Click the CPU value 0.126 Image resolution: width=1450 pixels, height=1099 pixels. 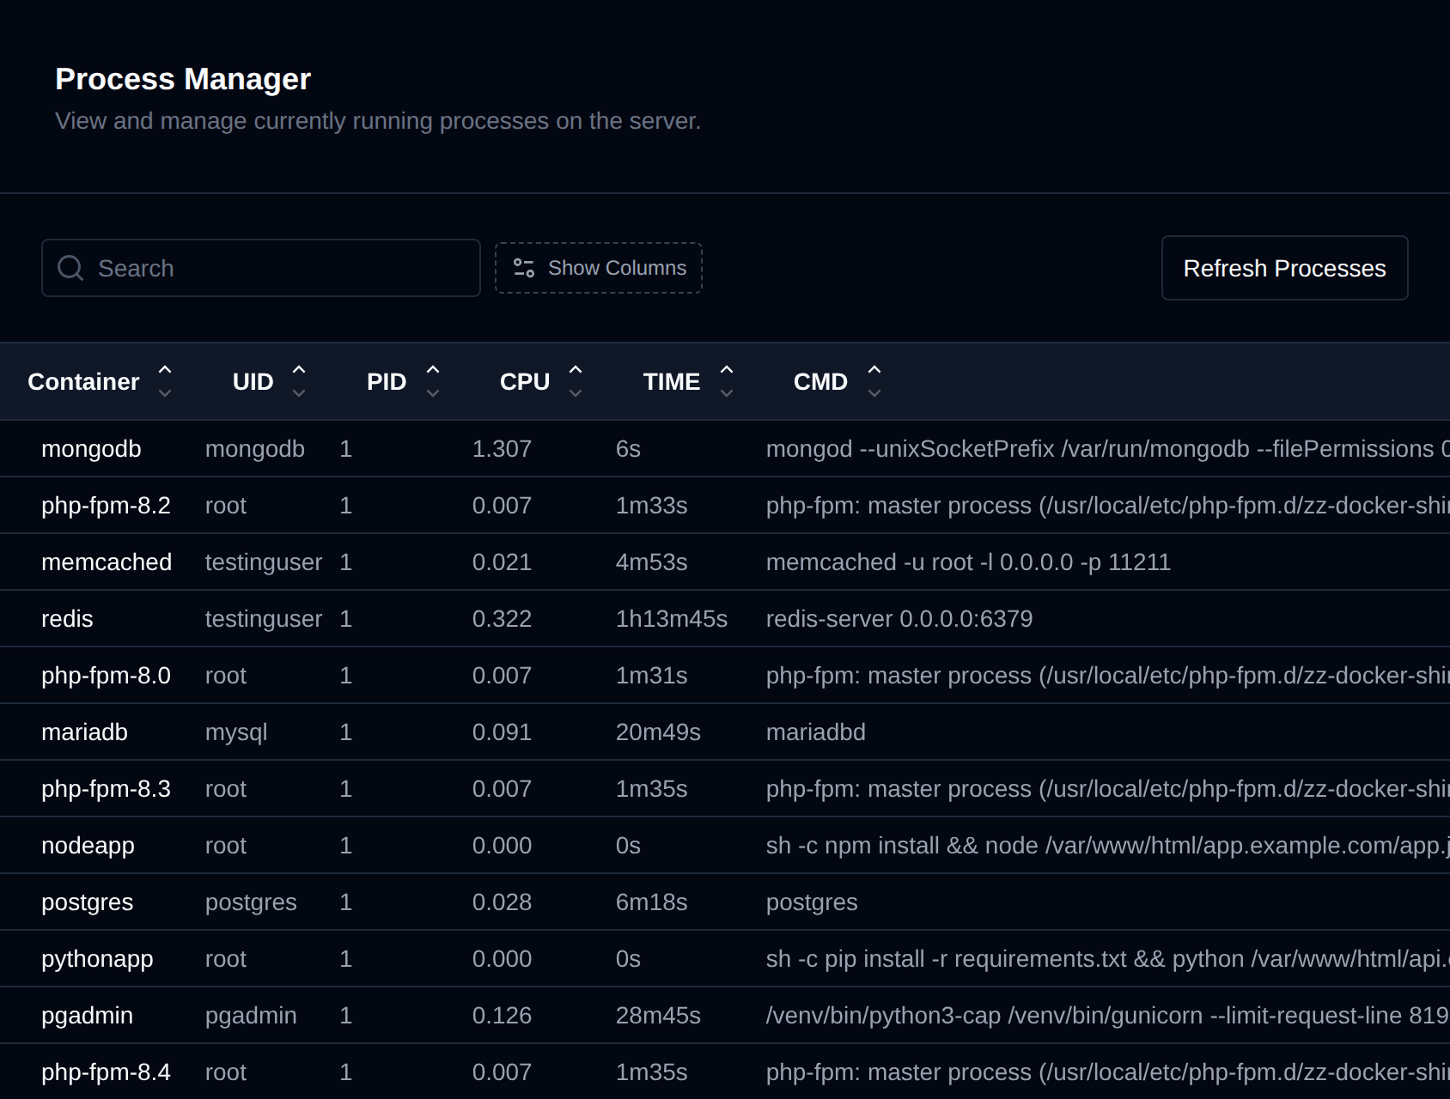pyautogui.click(x=502, y=1016)
